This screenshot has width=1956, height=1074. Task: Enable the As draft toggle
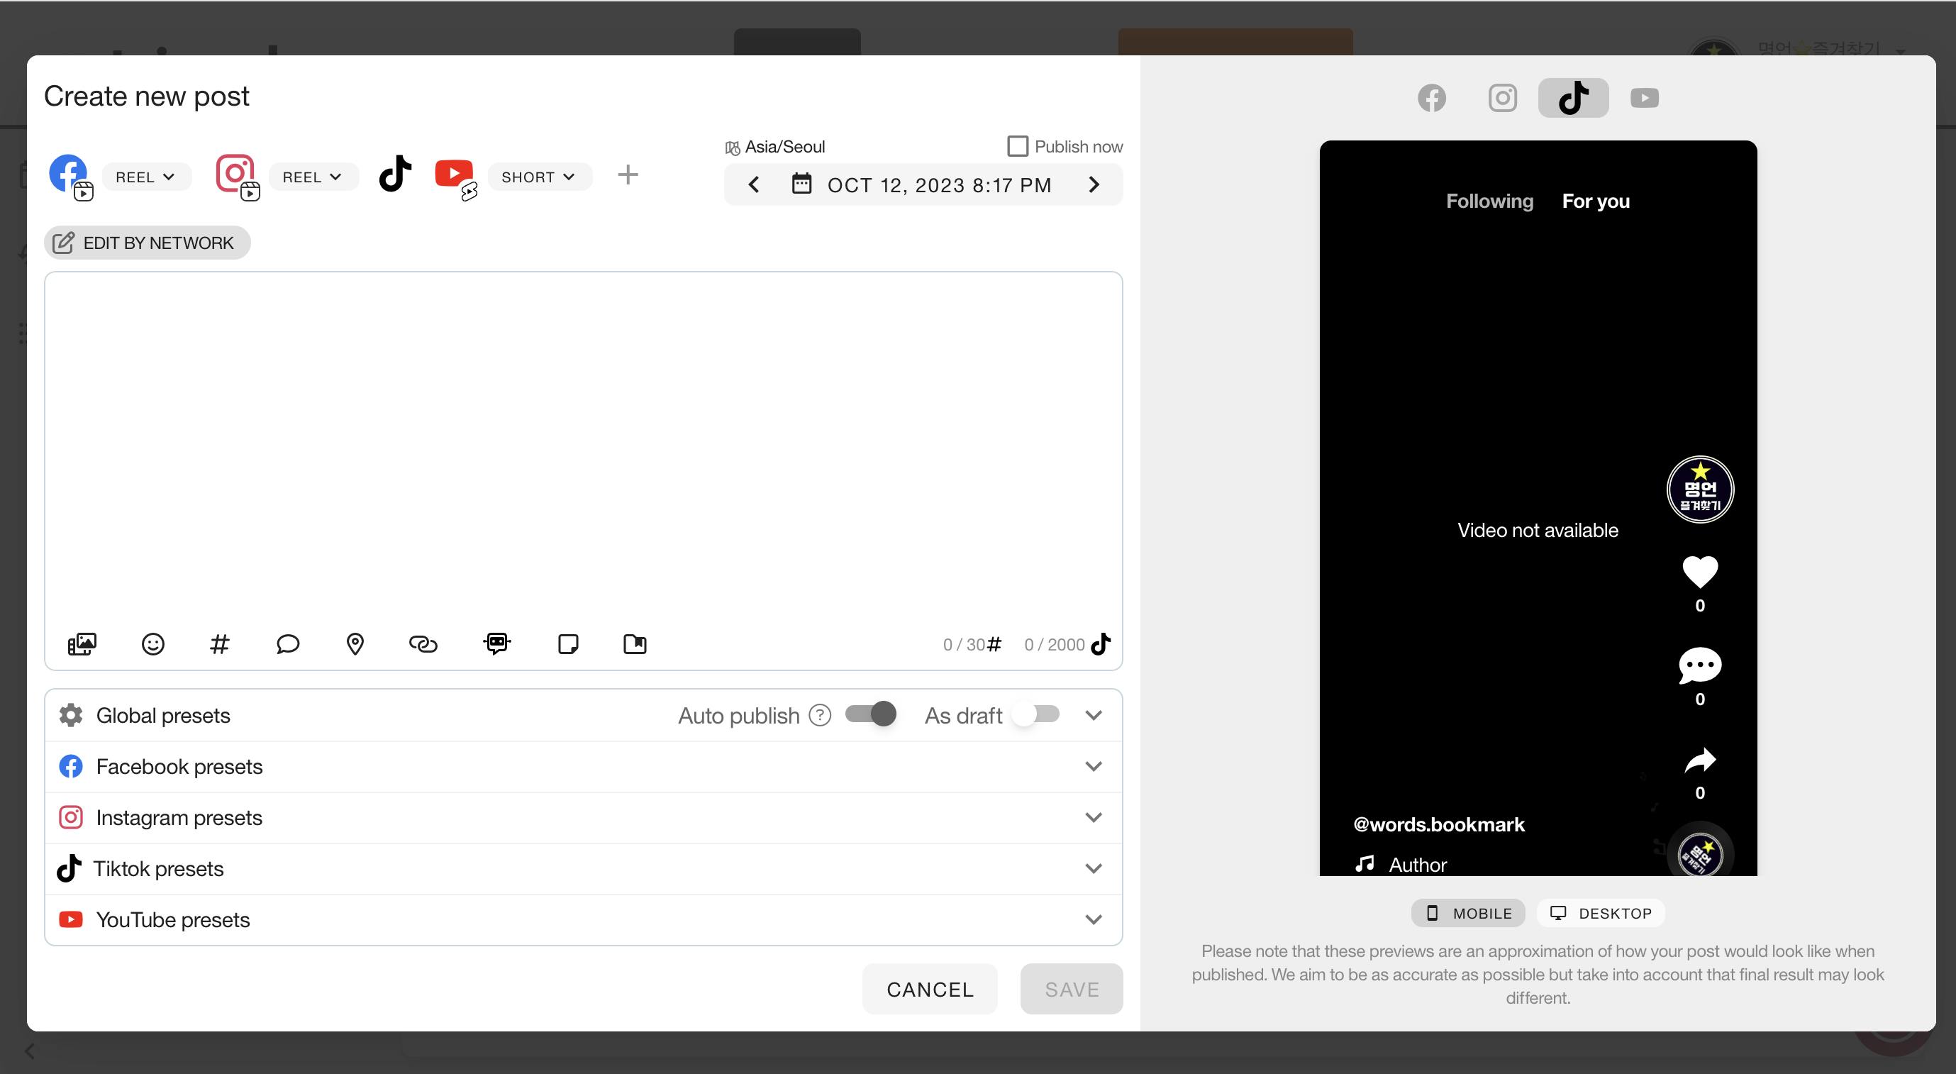(x=1036, y=714)
